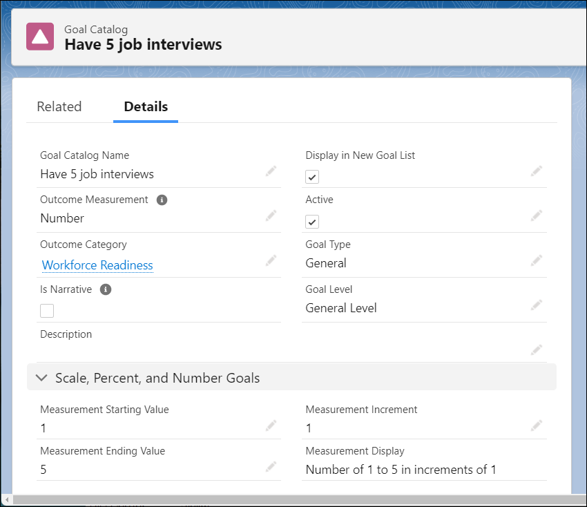Screen dimensions: 587x507
Task: Click the Measurement Increment edit pencil
Action: [537, 425]
